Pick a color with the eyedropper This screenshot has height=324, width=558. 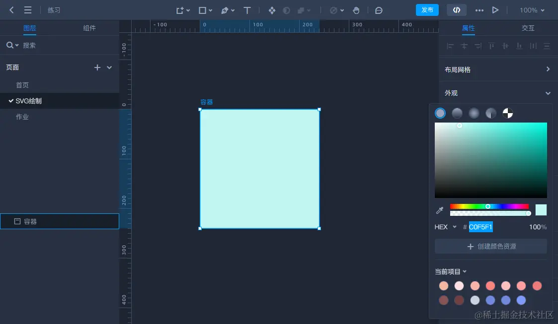point(440,210)
